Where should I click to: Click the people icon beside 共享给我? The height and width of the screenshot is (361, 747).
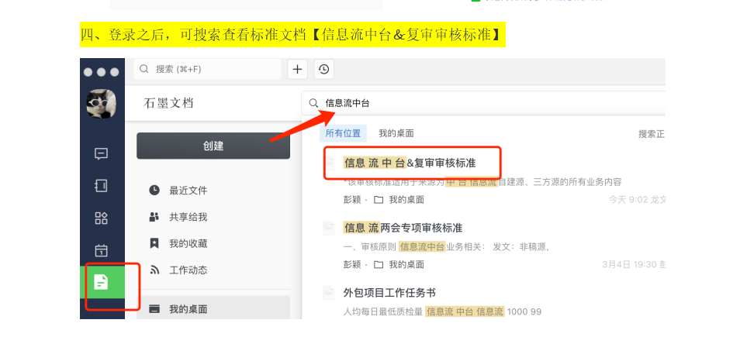coord(154,218)
